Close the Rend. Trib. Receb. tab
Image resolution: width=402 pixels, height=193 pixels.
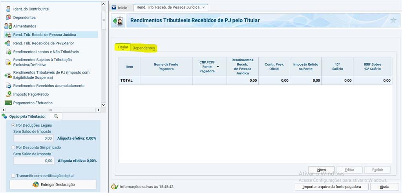pos(204,7)
